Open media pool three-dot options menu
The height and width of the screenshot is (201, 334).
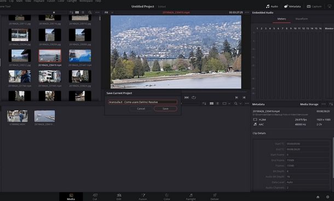click(247, 103)
